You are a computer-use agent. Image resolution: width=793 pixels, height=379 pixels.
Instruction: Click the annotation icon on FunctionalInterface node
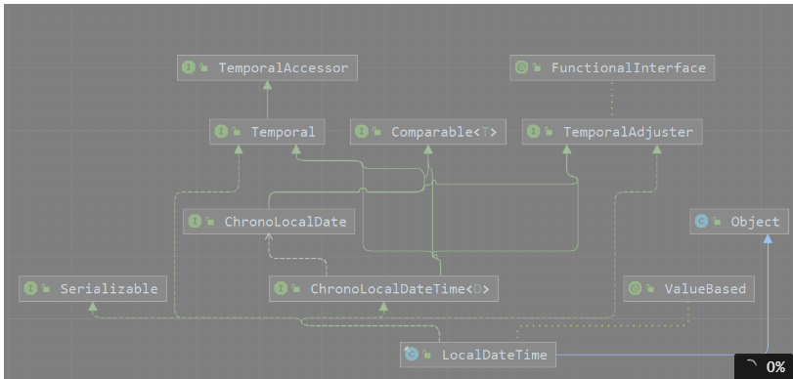coord(521,67)
